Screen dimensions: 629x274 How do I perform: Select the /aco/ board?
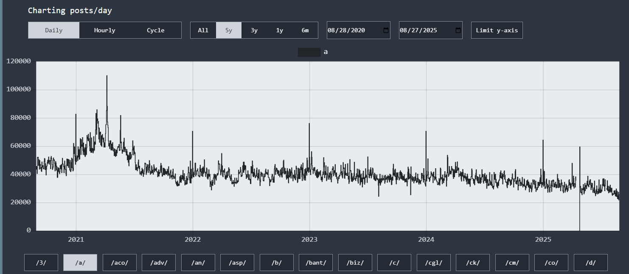[x=120, y=263]
